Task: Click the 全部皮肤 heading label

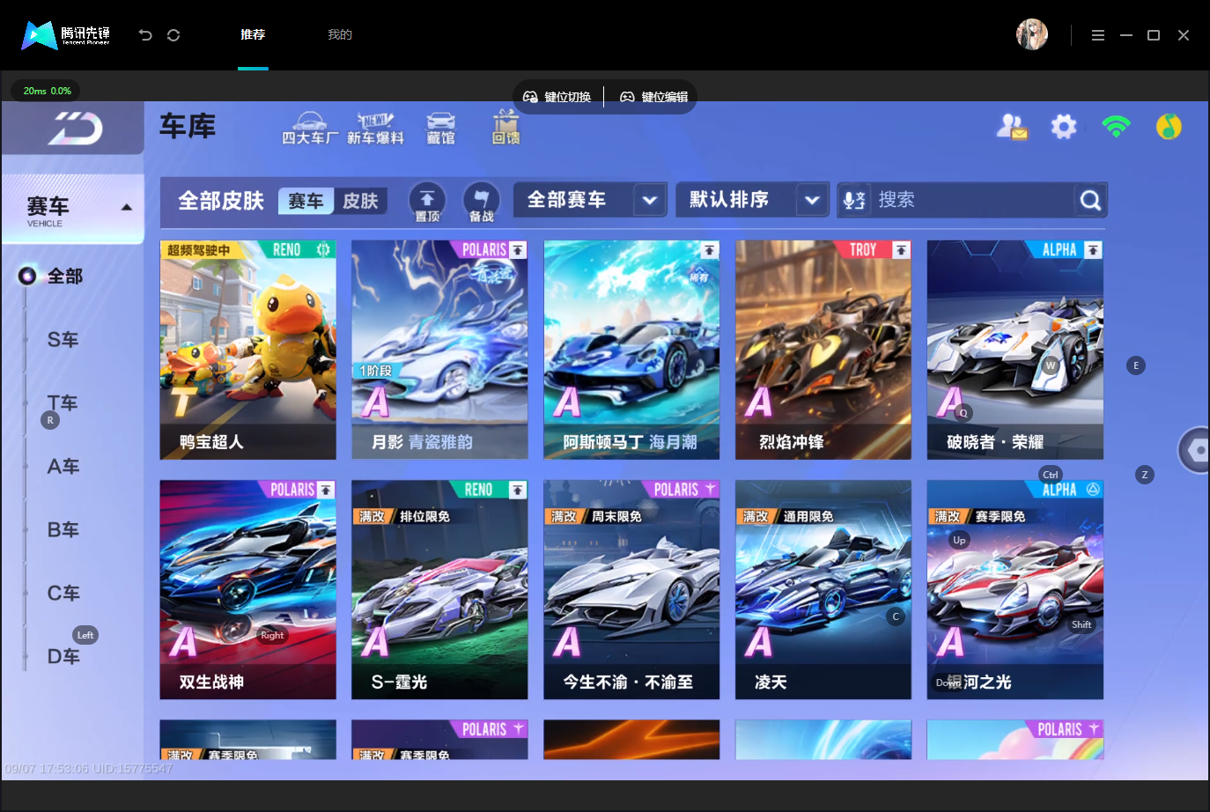Action: point(221,201)
